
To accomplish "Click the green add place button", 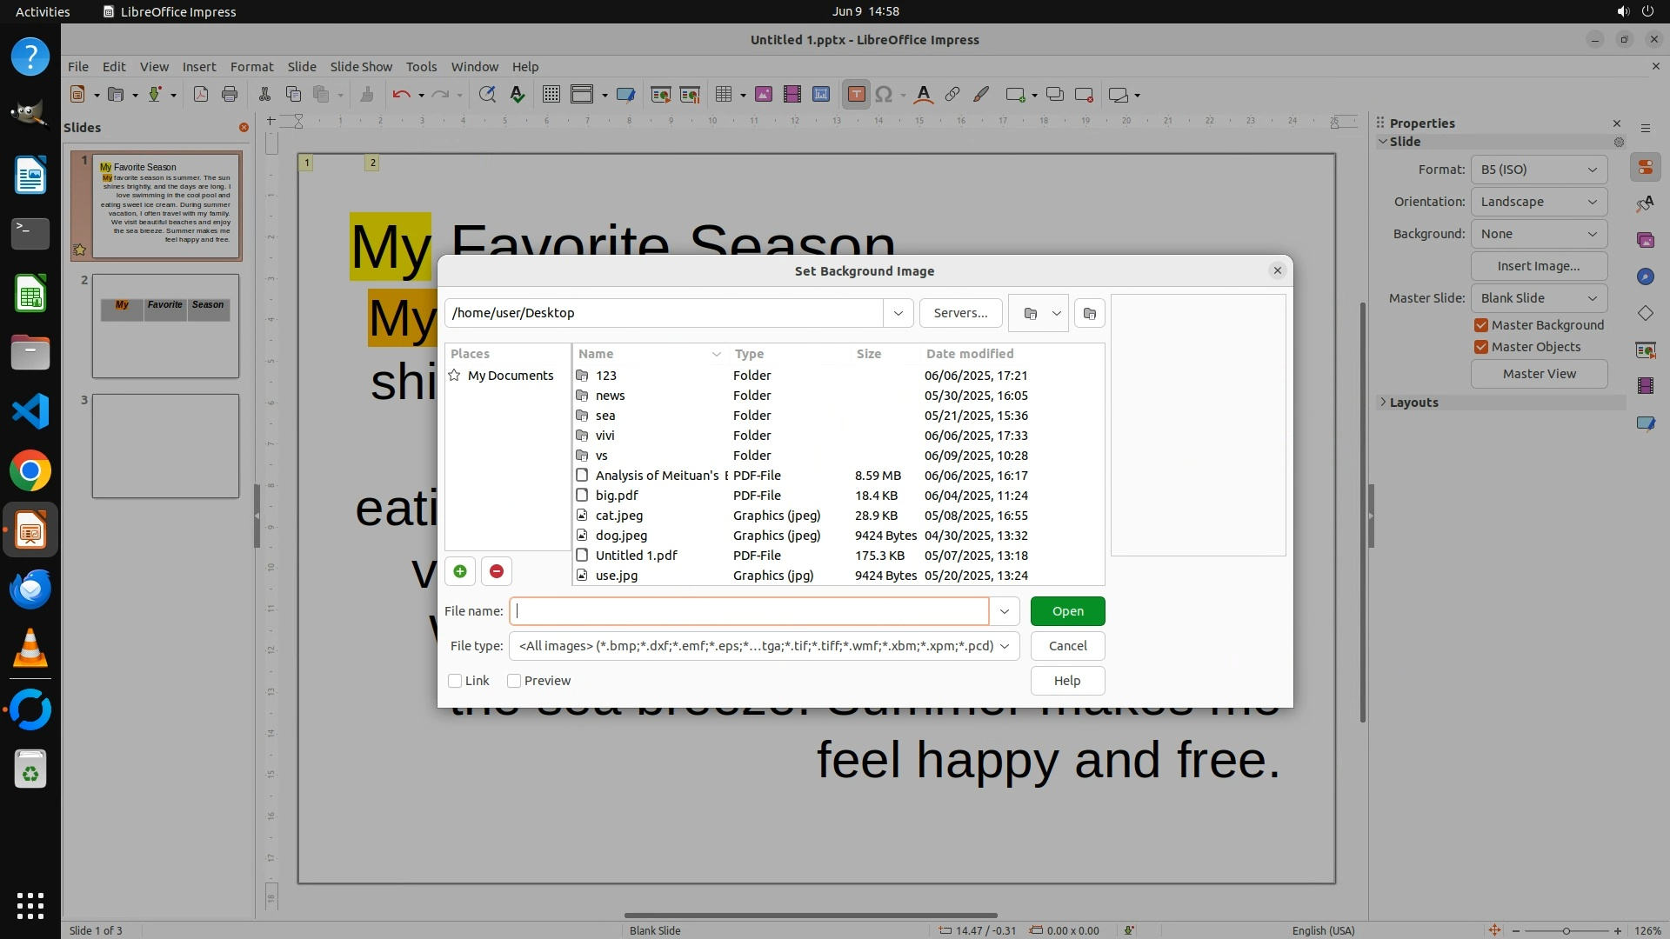I will coord(460,571).
